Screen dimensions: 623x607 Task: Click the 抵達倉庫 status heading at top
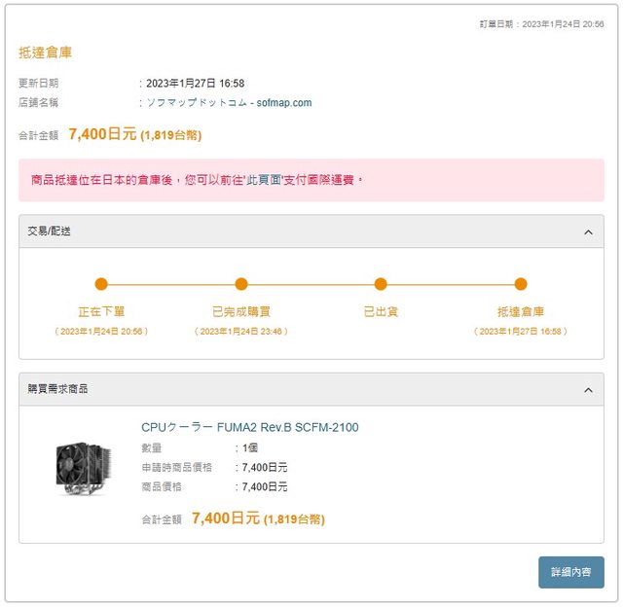(45, 52)
